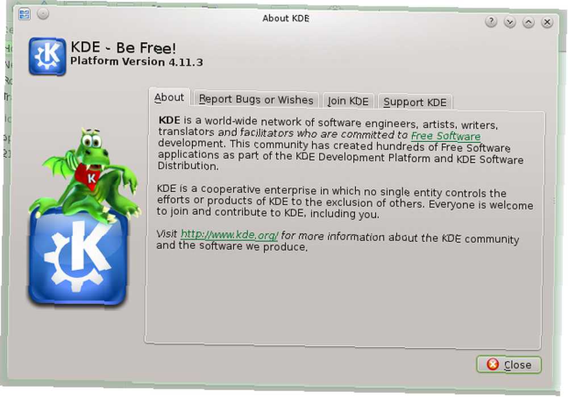Maximize the About KDE window

pyautogui.click(x=528, y=23)
